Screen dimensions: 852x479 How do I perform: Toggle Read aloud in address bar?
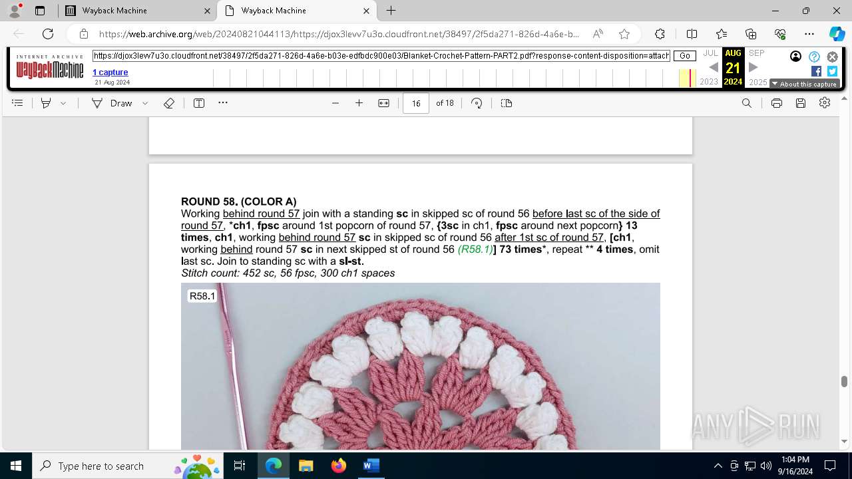(598, 34)
